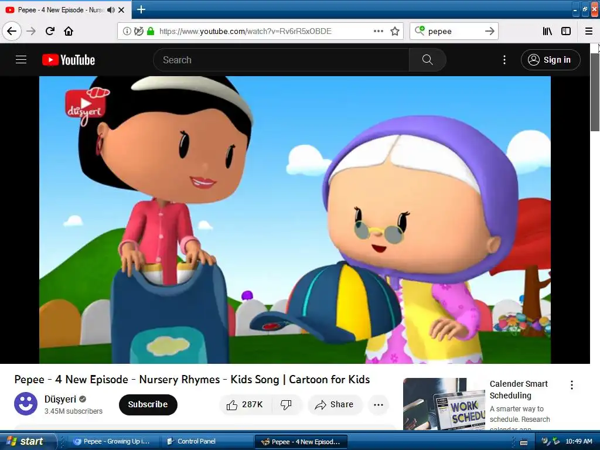Submit the pepee search with arrow
The width and height of the screenshot is (600, 450).
[x=490, y=31]
